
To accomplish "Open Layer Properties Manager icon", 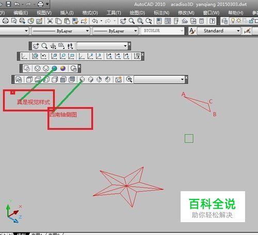I will (x=224, y=21).
